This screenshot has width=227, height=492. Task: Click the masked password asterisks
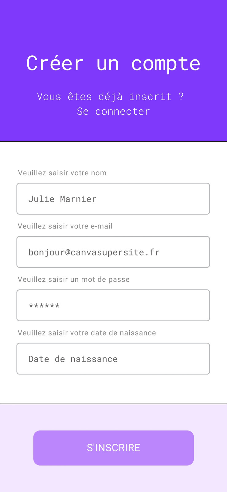click(44, 306)
